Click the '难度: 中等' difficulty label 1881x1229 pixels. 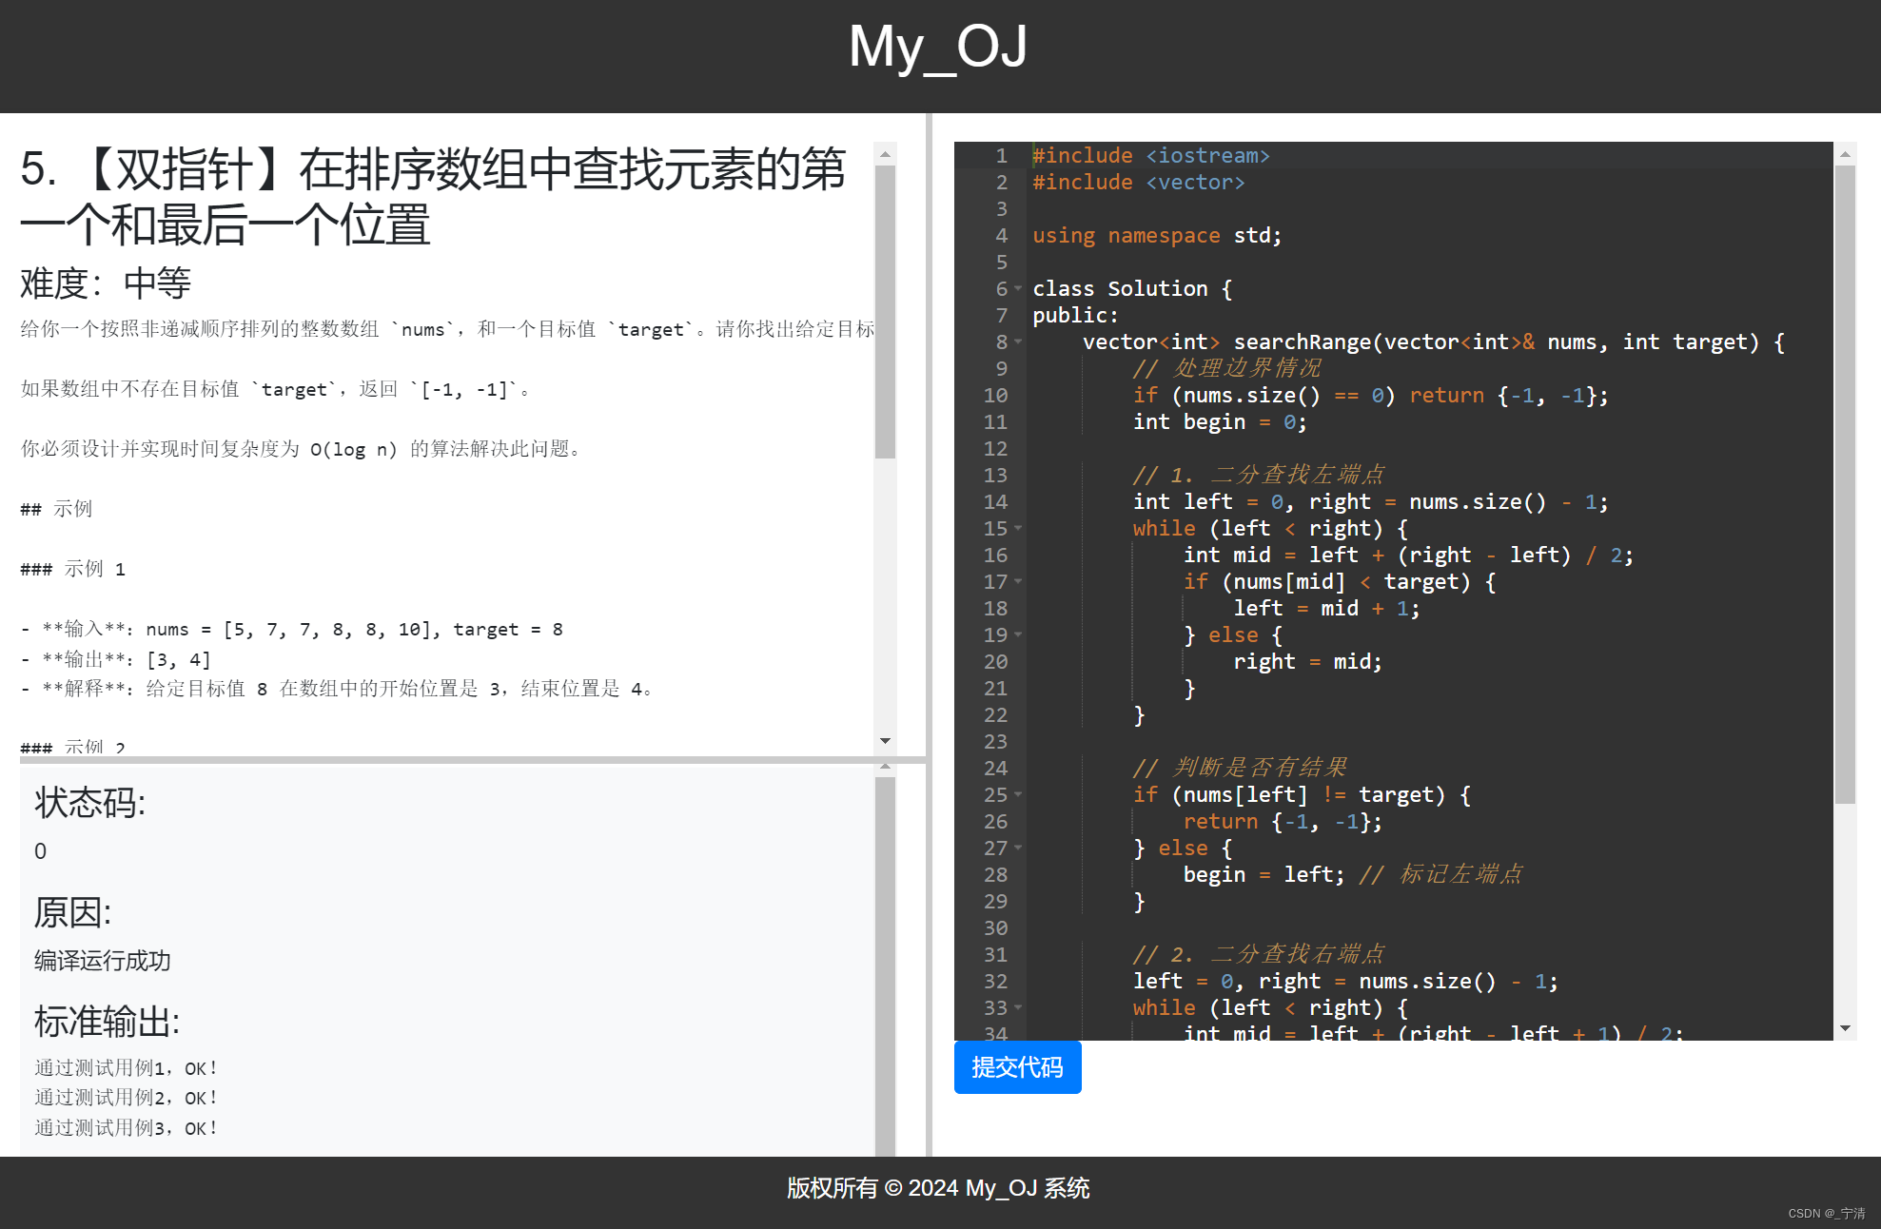click(x=106, y=283)
